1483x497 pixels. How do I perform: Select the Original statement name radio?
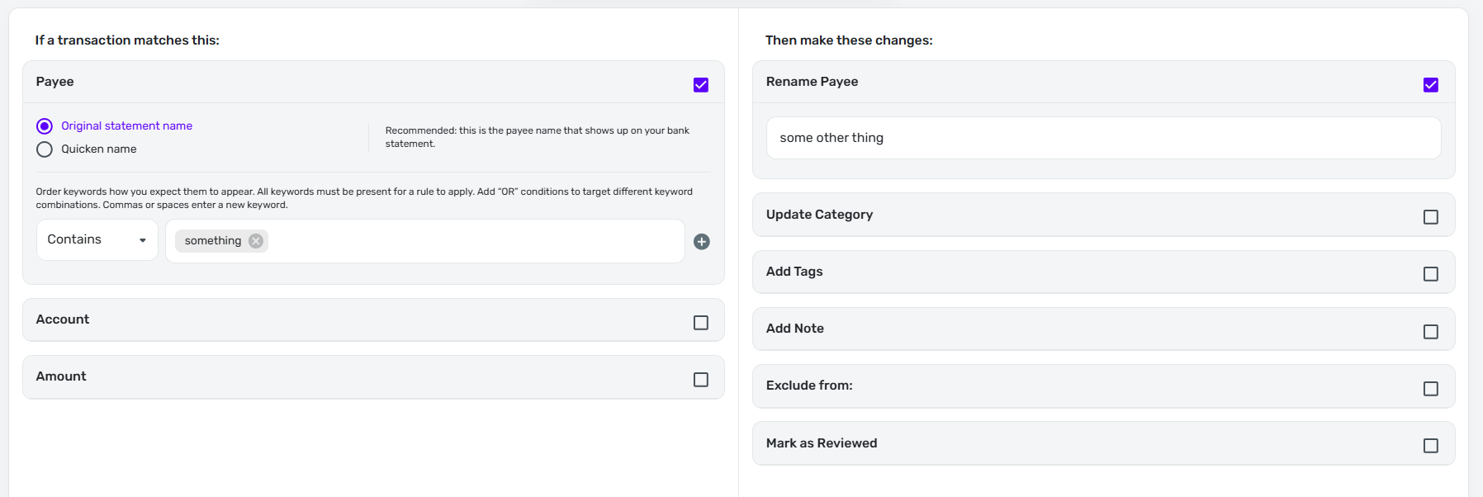pyautogui.click(x=45, y=126)
